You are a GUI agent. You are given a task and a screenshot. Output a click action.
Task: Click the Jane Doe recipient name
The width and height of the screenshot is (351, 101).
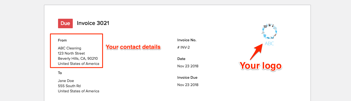[x=66, y=81]
